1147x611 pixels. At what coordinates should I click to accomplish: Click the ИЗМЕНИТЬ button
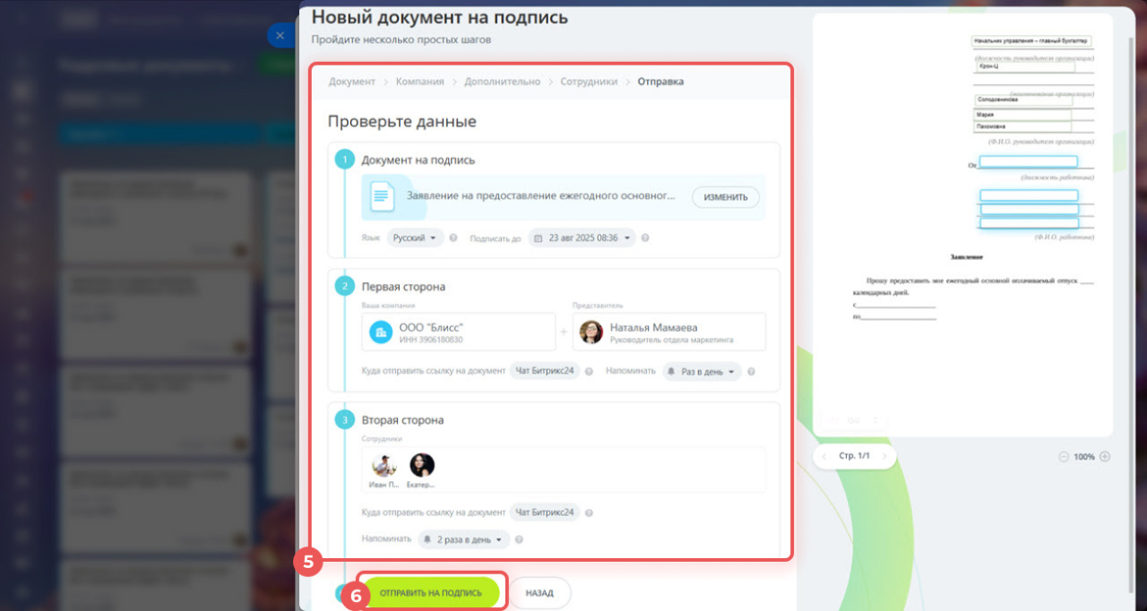click(726, 197)
